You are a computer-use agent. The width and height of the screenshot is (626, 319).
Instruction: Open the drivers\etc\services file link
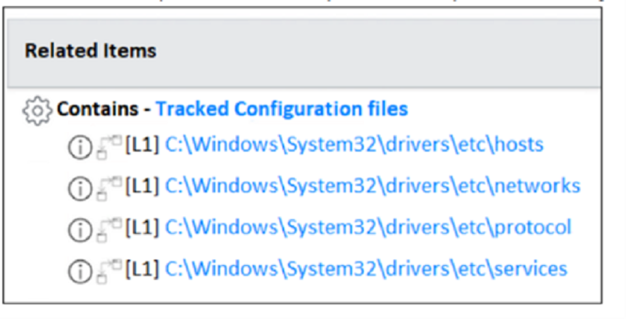366,269
